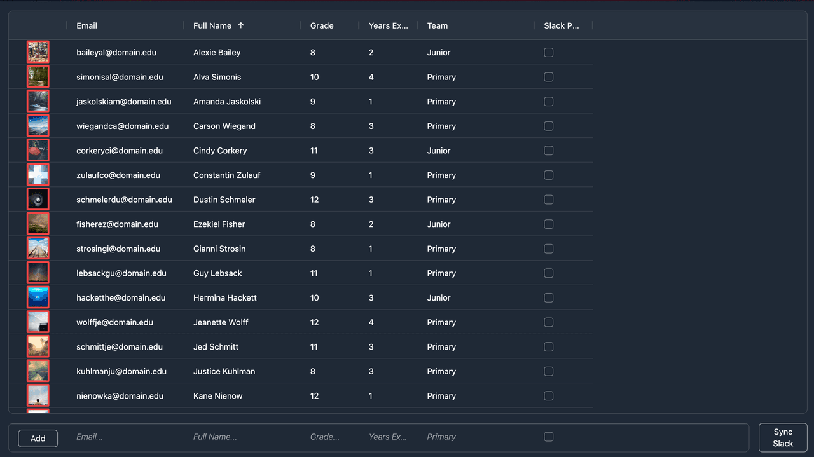Toggle Slack checkbox for Jeanette Wolff
Image resolution: width=814 pixels, height=457 pixels.
click(x=549, y=322)
